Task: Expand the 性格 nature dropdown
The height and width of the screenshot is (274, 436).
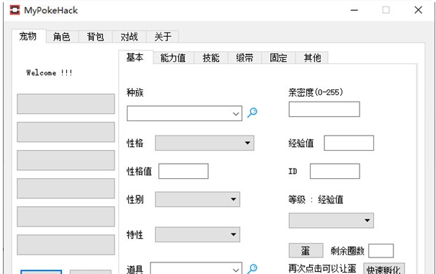Action: pyautogui.click(x=205, y=143)
